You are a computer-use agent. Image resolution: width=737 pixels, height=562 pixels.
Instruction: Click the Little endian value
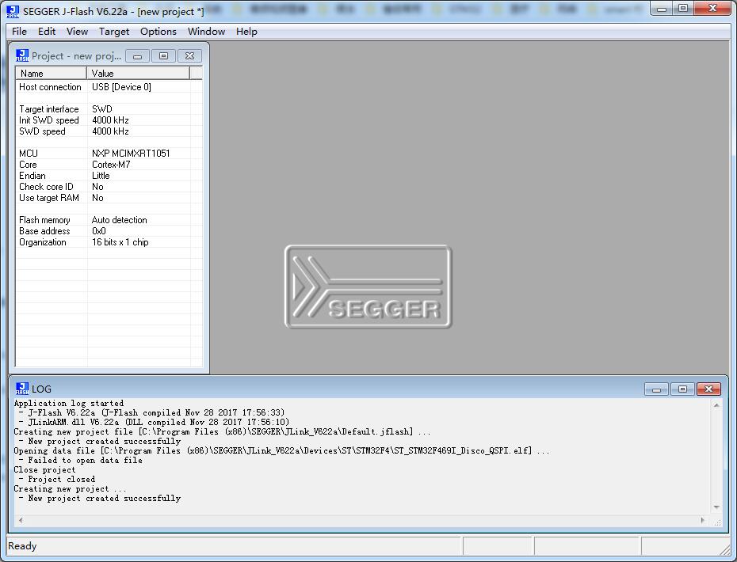pos(101,176)
